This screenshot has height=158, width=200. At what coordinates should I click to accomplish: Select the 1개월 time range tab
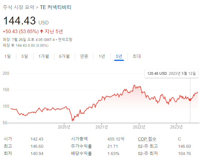point(44,56)
